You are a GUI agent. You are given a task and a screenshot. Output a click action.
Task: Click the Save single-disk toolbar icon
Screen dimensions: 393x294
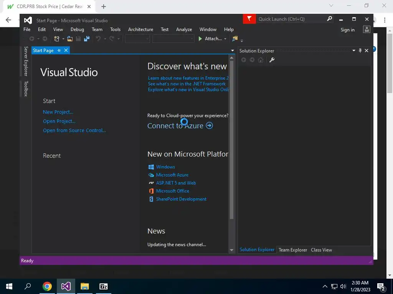[78, 39]
